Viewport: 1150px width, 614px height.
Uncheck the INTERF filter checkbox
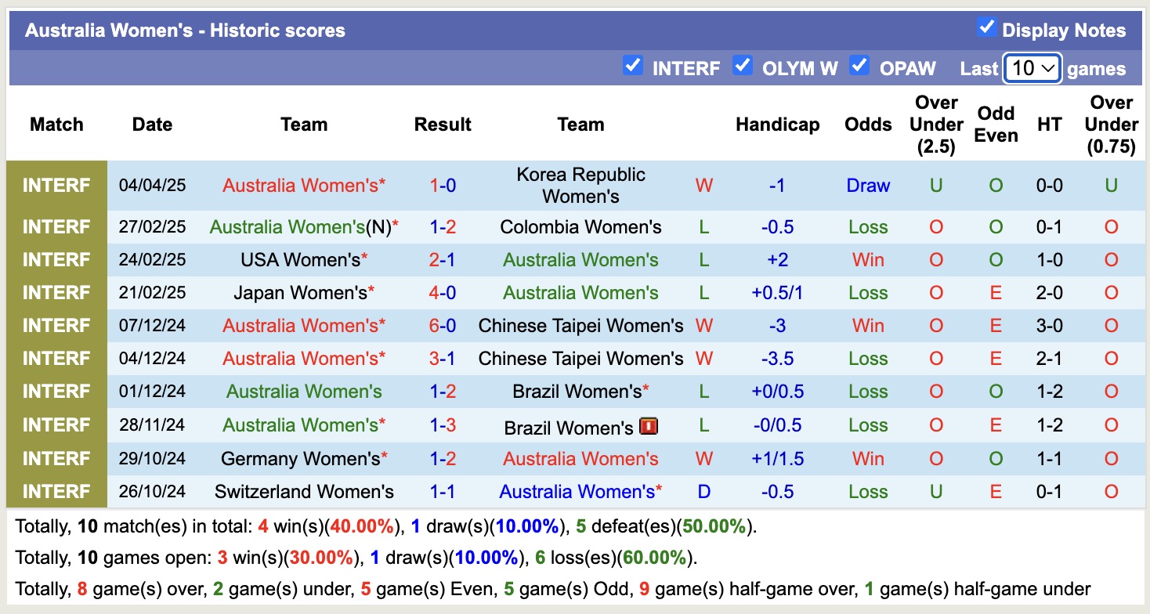[x=632, y=66]
